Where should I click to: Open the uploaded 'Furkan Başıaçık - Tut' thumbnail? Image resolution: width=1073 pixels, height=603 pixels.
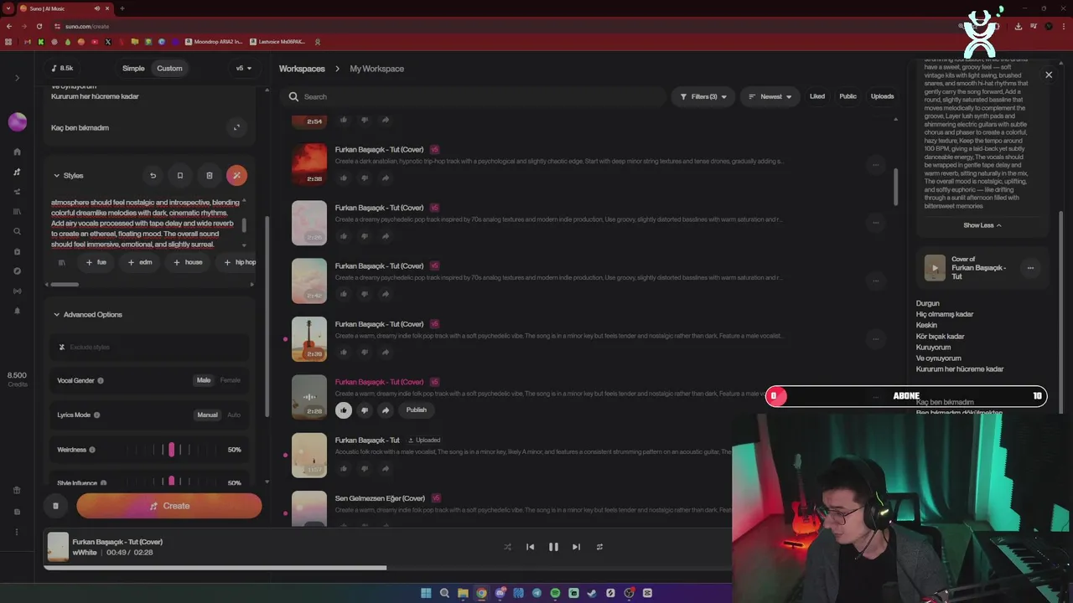309,454
